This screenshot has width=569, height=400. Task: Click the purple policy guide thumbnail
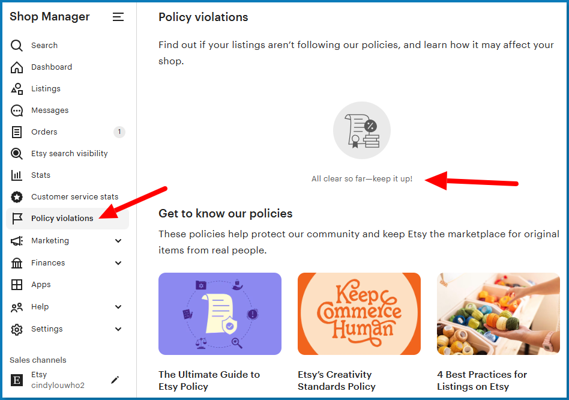click(220, 314)
